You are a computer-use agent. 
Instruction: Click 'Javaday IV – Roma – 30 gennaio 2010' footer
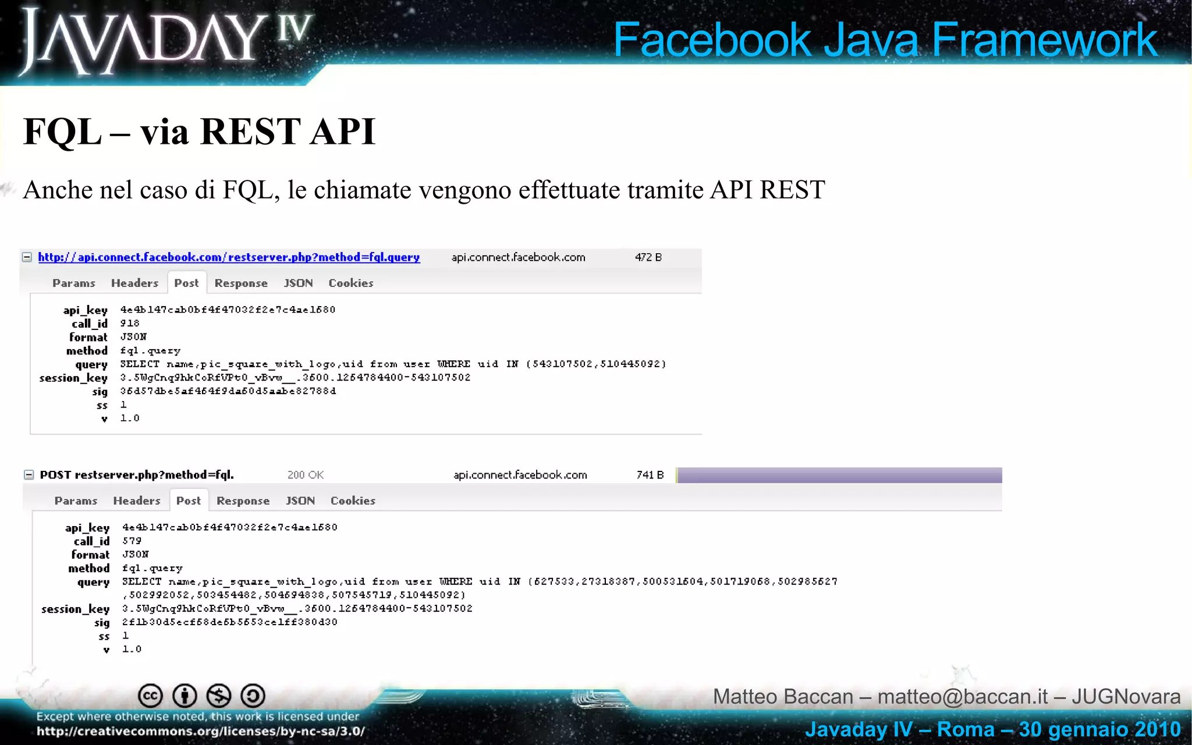tap(993, 729)
